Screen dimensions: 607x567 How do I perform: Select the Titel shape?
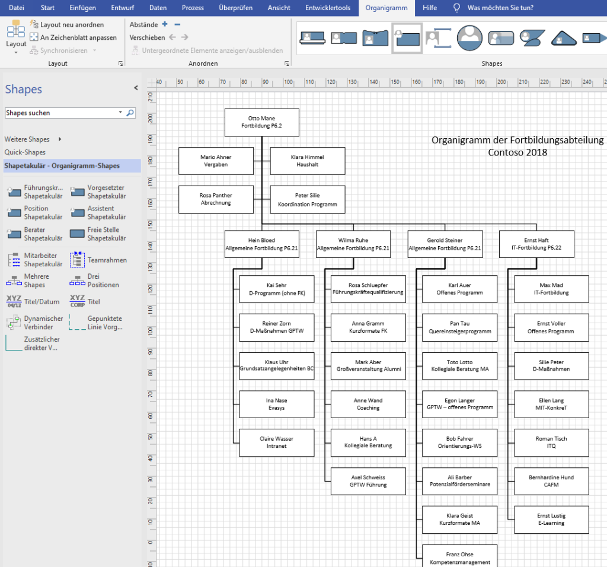click(85, 301)
